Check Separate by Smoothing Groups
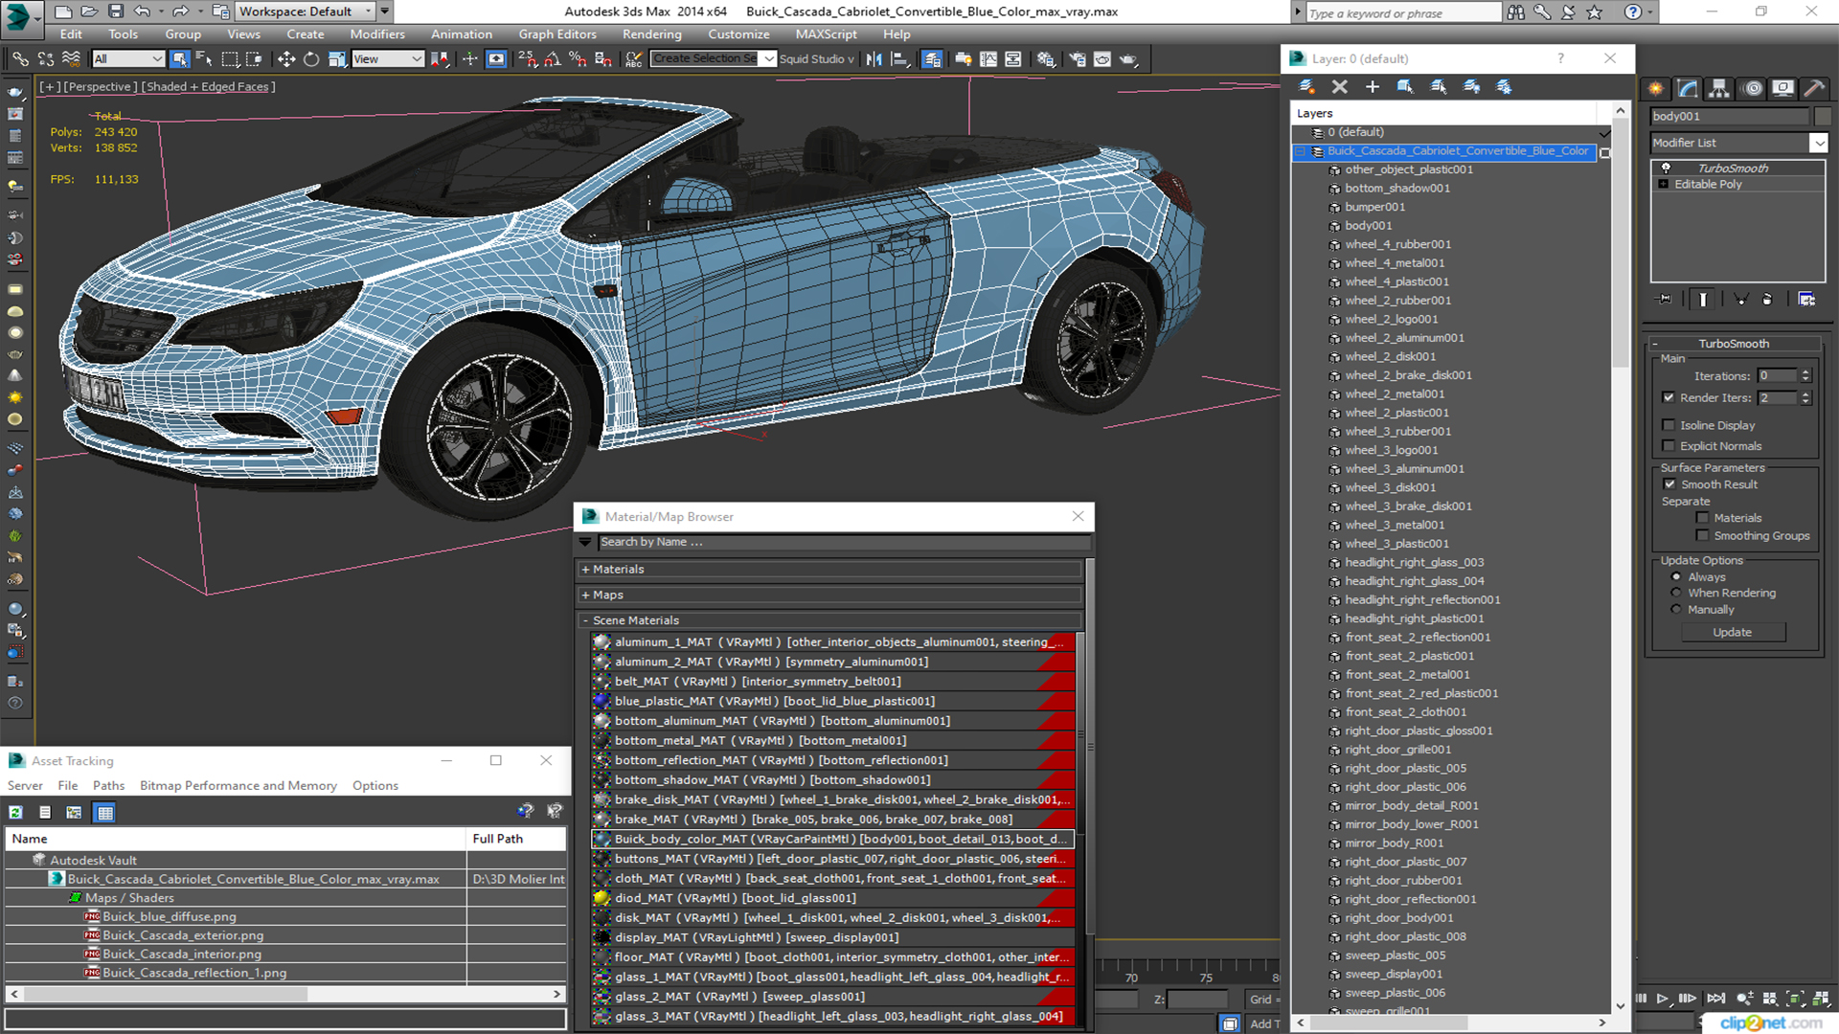Screen dimensions: 1839x1034 point(1702,536)
